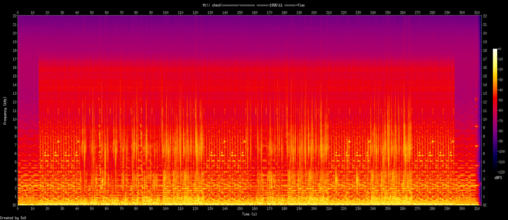This screenshot has width=508, height=220.
Task: Click '7' on the right frequency axis
Action: 484,145
